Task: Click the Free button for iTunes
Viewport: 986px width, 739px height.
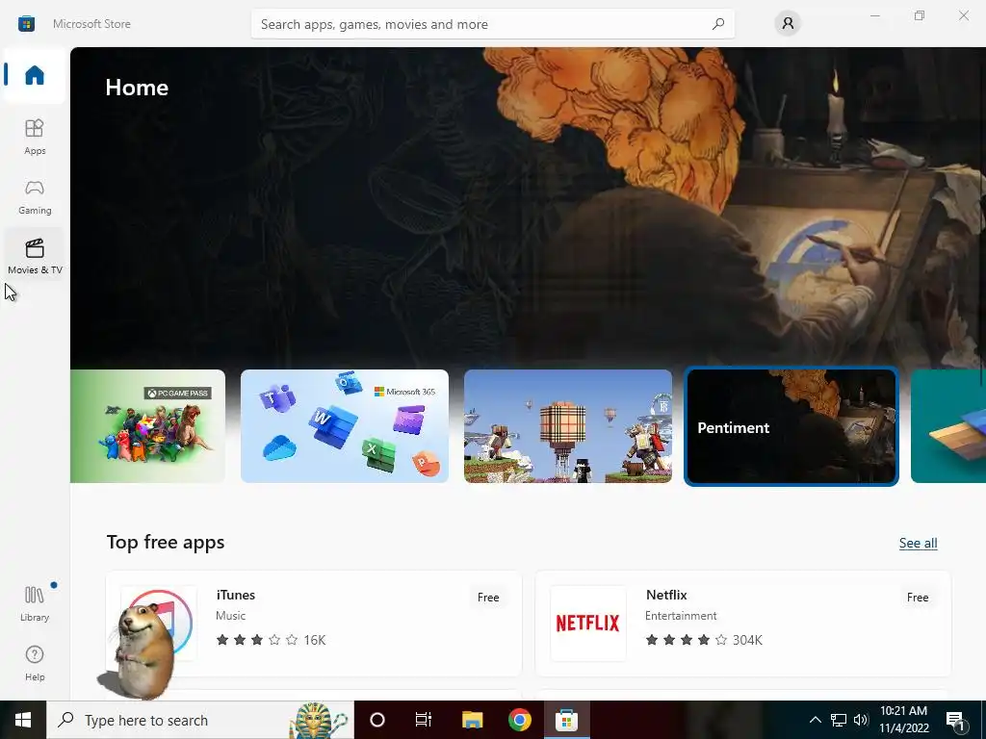Action: click(488, 597)
